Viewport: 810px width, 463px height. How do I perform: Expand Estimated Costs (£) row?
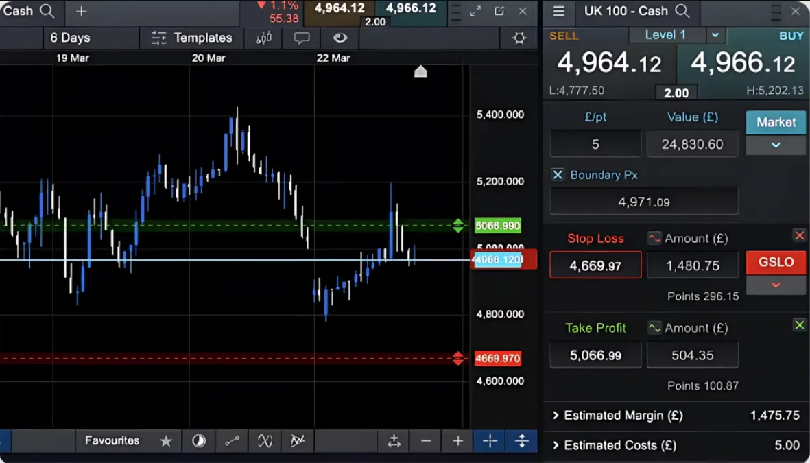pos(677,445)
